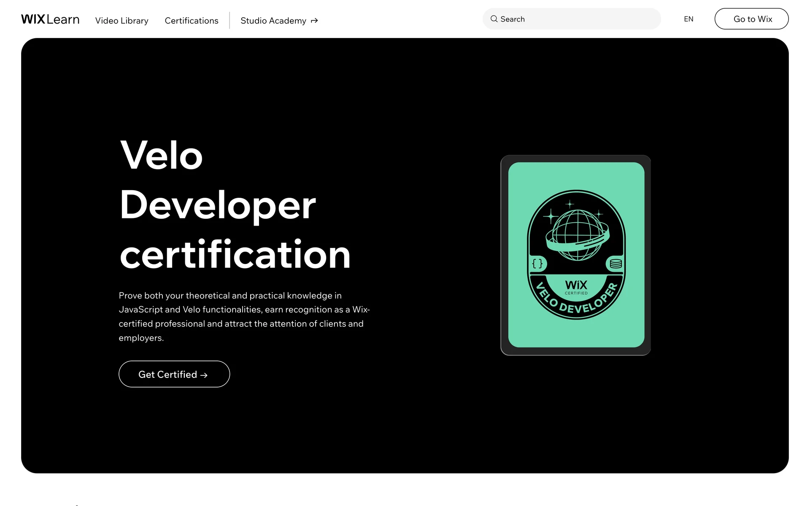Click the arrow inside Get Certified button
Viewport: 810px width, 506px height.
204,375
